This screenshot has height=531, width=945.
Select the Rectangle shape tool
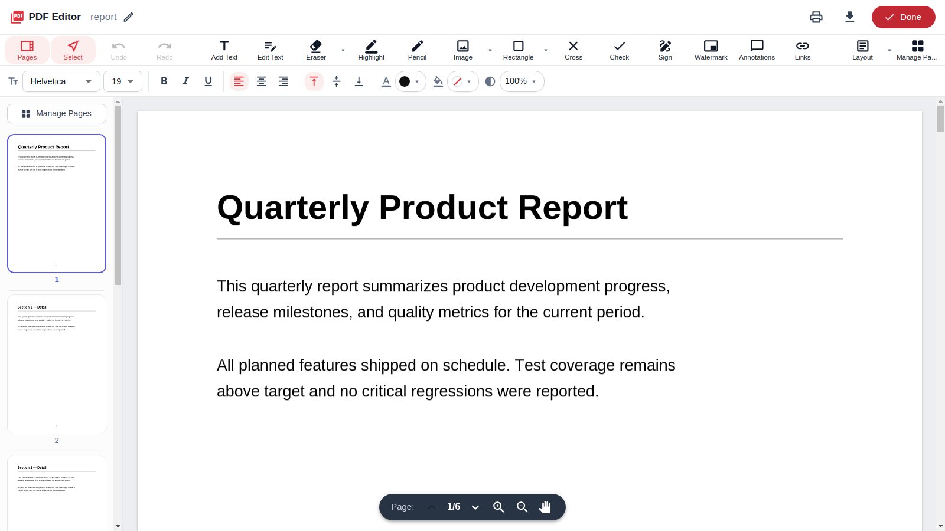tap(518, 50)
